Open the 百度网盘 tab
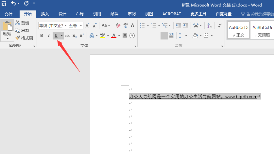Screen dimensions: 274x154 point(224,14)
